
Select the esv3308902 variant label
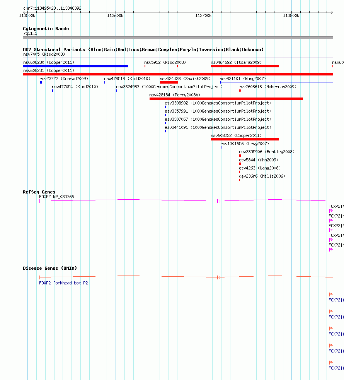(x=218, y=103)
